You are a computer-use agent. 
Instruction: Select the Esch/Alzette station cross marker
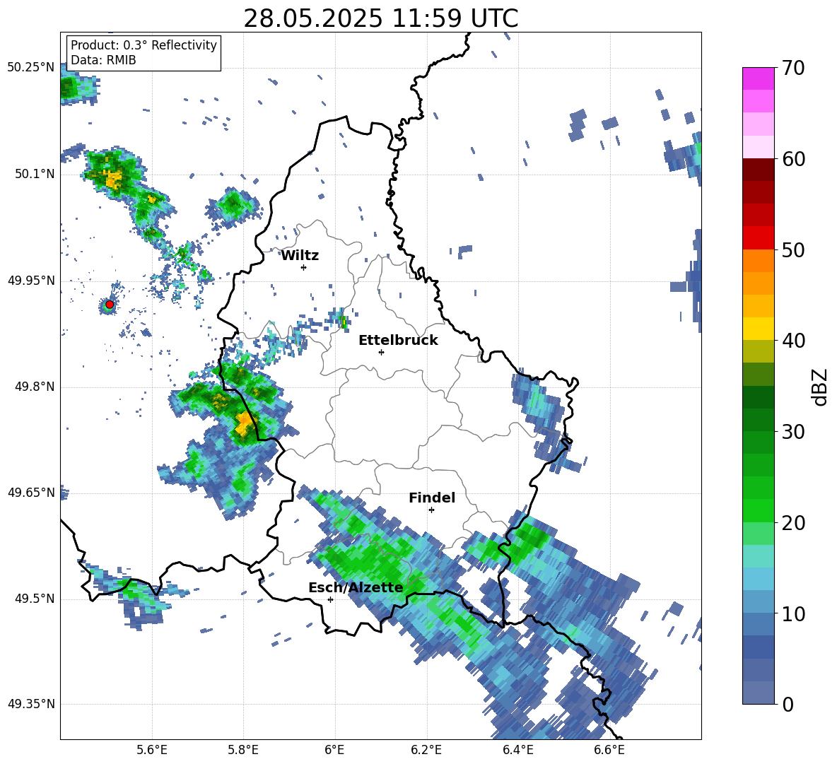(x=330, y=599)
